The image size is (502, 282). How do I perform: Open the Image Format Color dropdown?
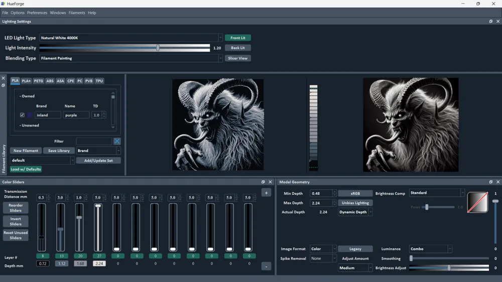[323, 249]
